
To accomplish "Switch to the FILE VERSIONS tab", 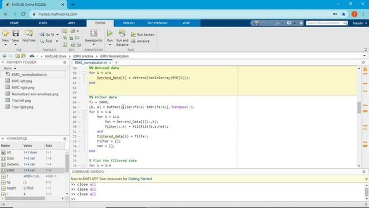I will [157, 23].
